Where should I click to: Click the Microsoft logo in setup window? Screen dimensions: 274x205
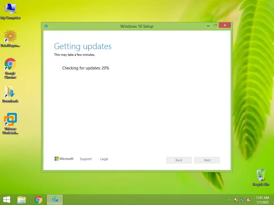[x=64, y=159]
